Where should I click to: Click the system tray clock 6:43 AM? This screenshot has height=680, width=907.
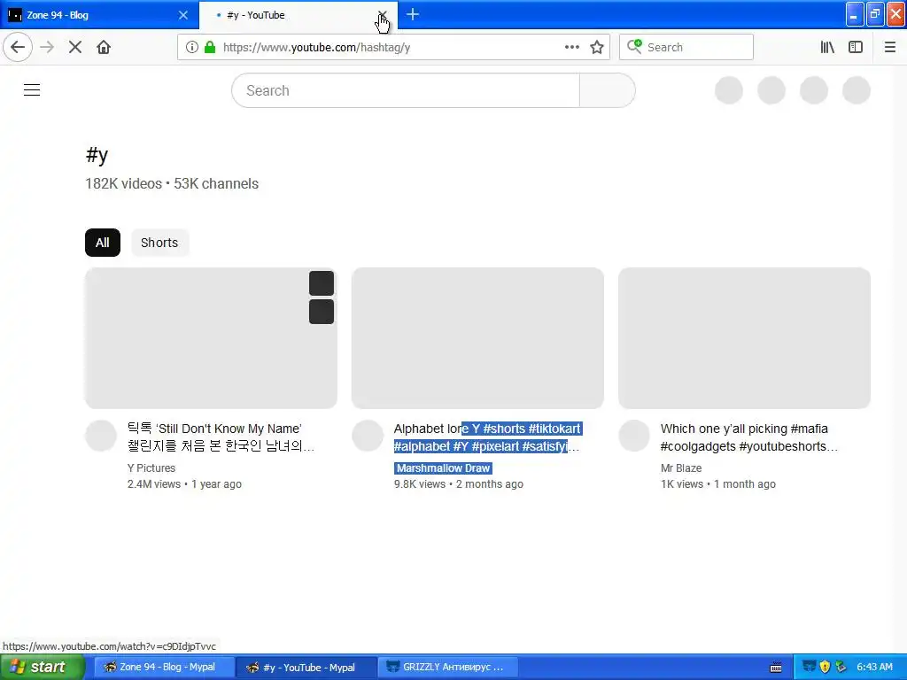click(x=874, y=667)
